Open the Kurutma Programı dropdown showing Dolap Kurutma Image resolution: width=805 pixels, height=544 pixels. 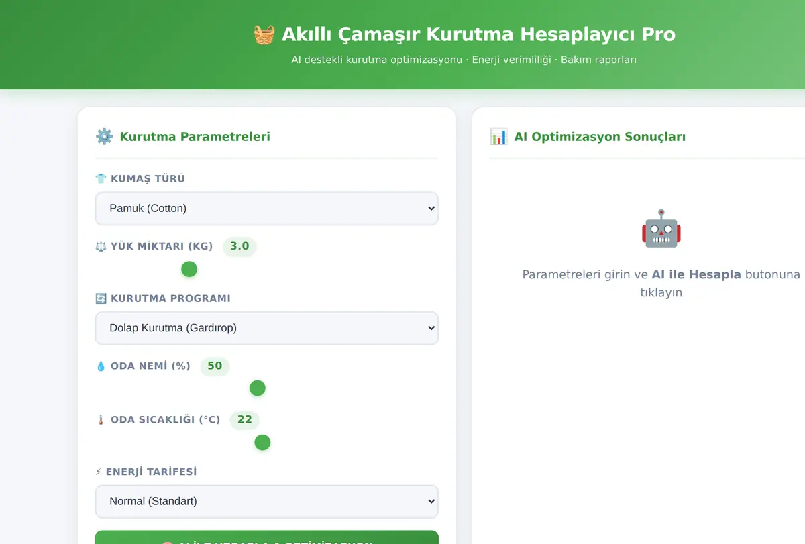267,328
